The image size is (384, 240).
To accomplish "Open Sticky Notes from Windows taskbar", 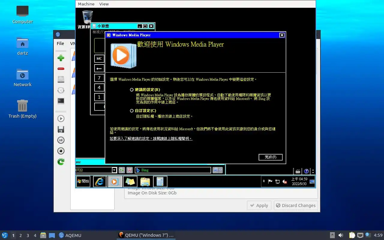I will pos(130,181).
